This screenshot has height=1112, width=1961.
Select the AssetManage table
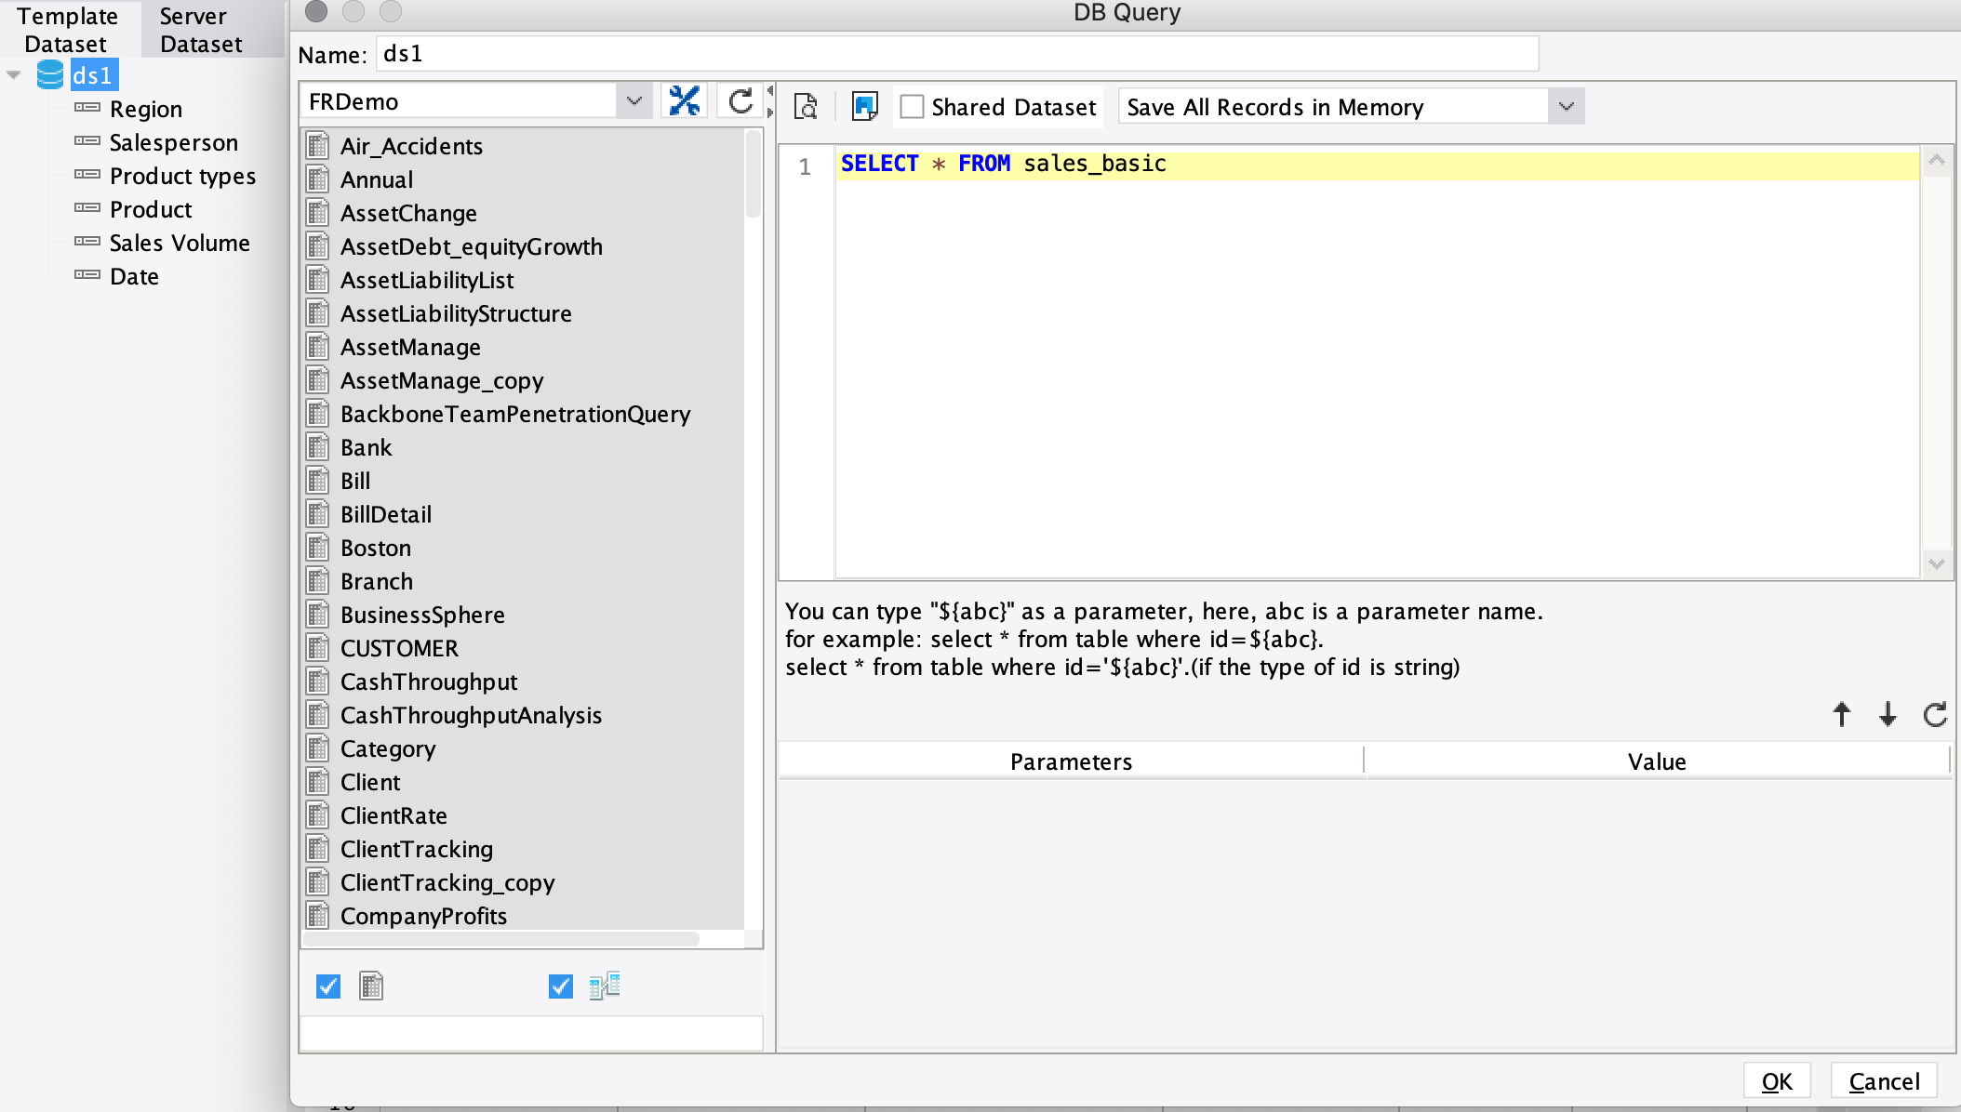coord(410,347)
